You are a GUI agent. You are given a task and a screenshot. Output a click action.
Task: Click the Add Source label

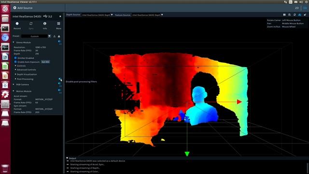[25, 8]
